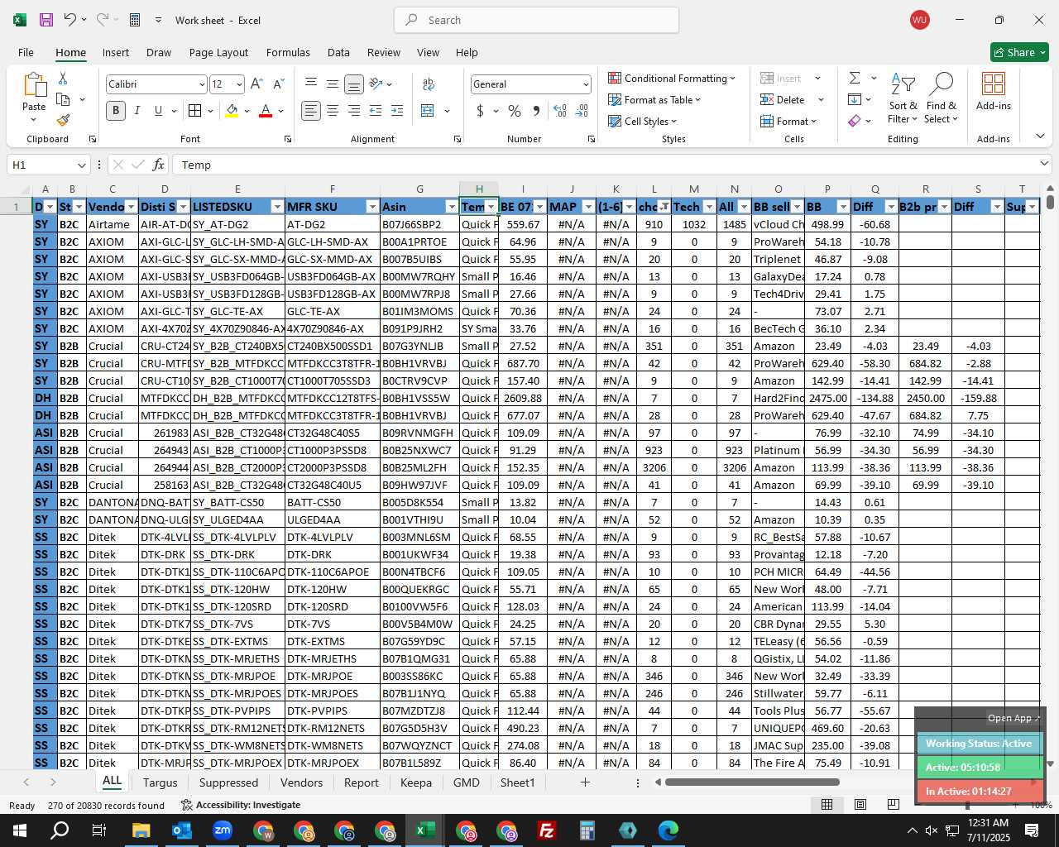Click the Search box in title bar
The image size is (1059, 847).
[x=536, y=20]
